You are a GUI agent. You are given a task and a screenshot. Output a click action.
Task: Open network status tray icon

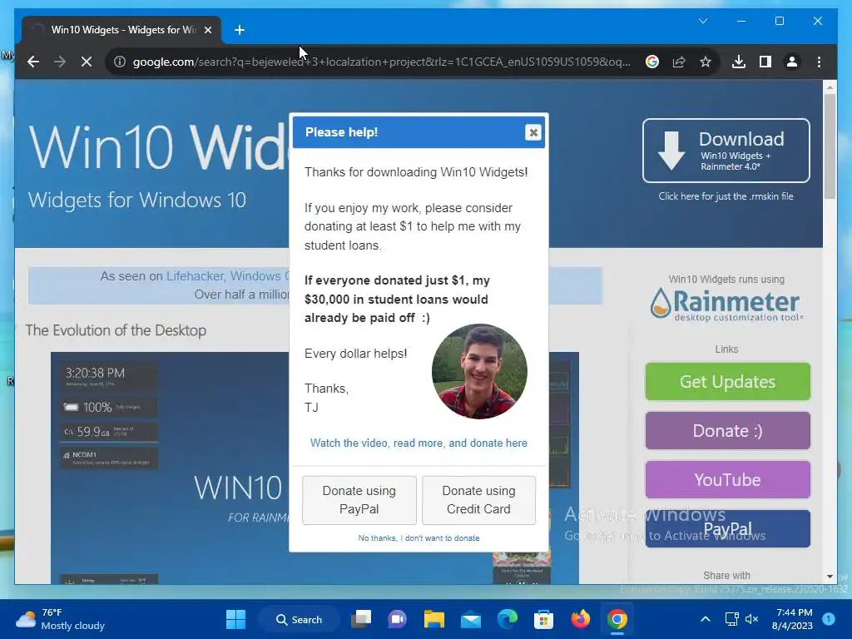point(731,619)
